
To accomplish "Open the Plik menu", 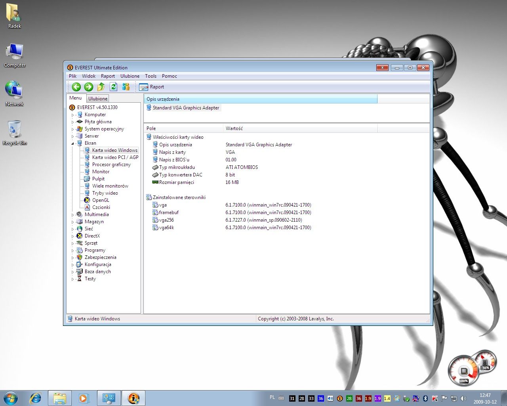I will click(73, 76).
